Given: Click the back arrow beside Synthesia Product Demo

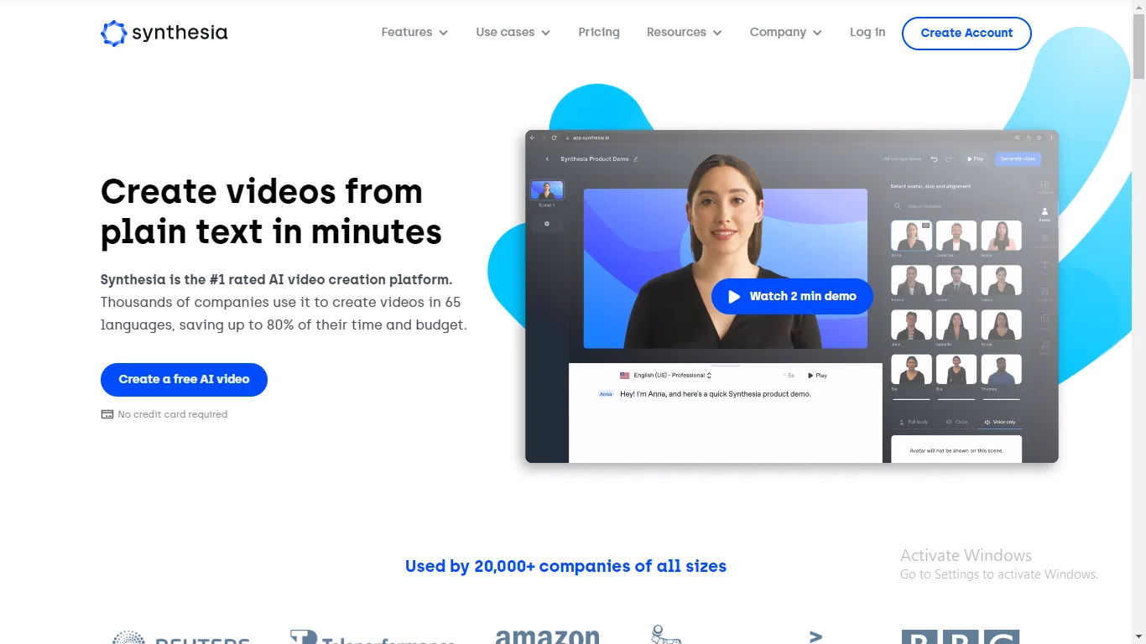Looking at the screenshot, I should (x=547, y=158).
